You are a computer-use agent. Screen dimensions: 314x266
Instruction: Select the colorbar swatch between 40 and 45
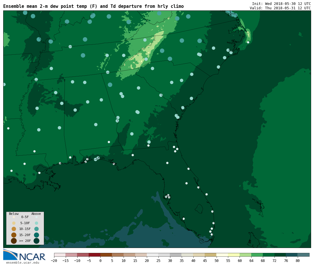(199, 255)
